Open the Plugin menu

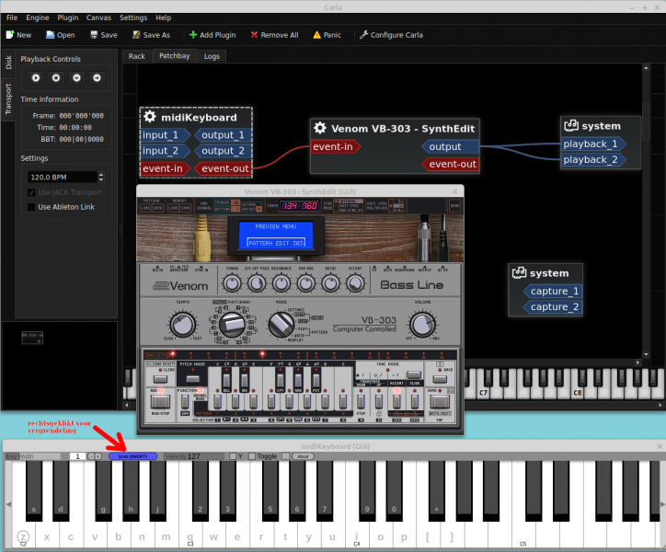pyautogui.click(x=67, y=17)
